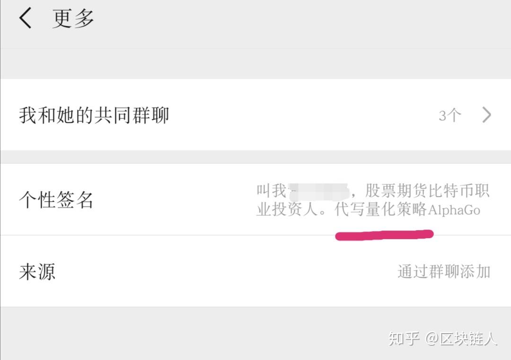This screenshot has width=511, height=360.
Task: Select the 个性签名 label
Action: coord(54,199)
